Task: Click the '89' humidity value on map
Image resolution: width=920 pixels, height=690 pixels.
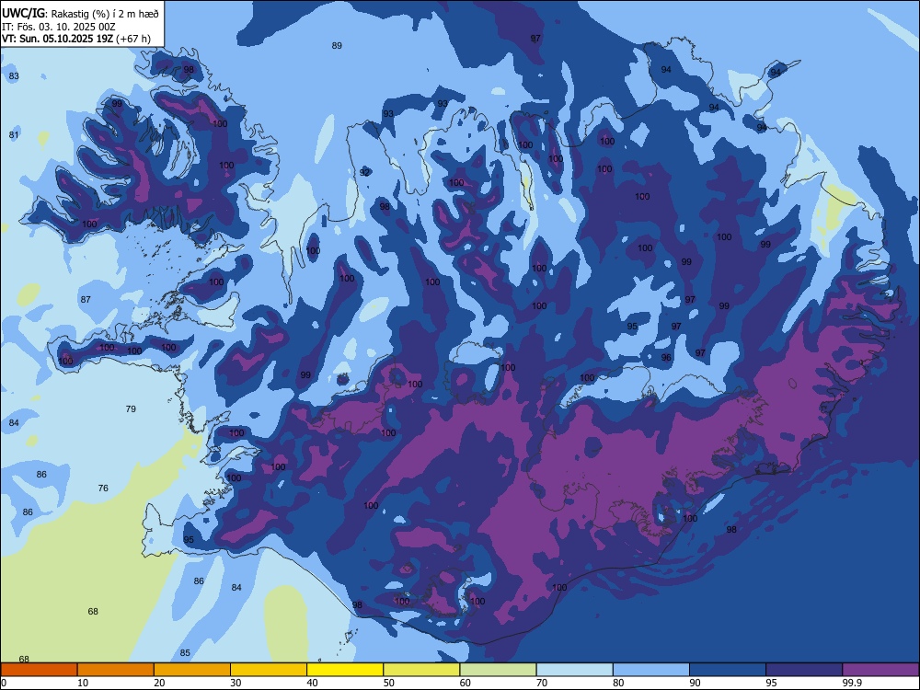Action: [x=337, y=46]
